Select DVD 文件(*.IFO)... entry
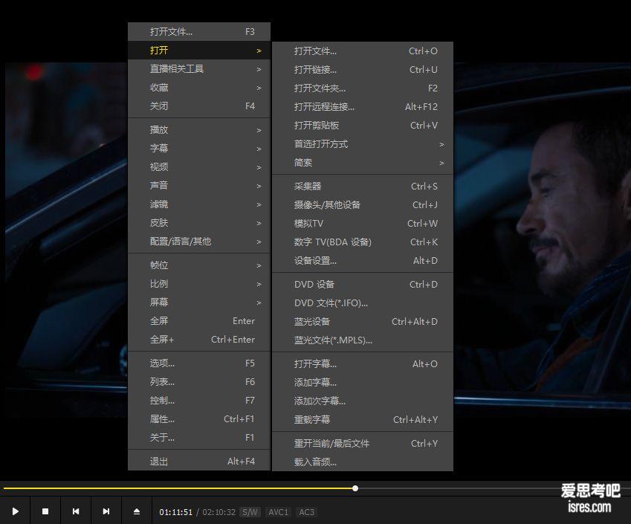631x524 pixels. pos(363,303)
